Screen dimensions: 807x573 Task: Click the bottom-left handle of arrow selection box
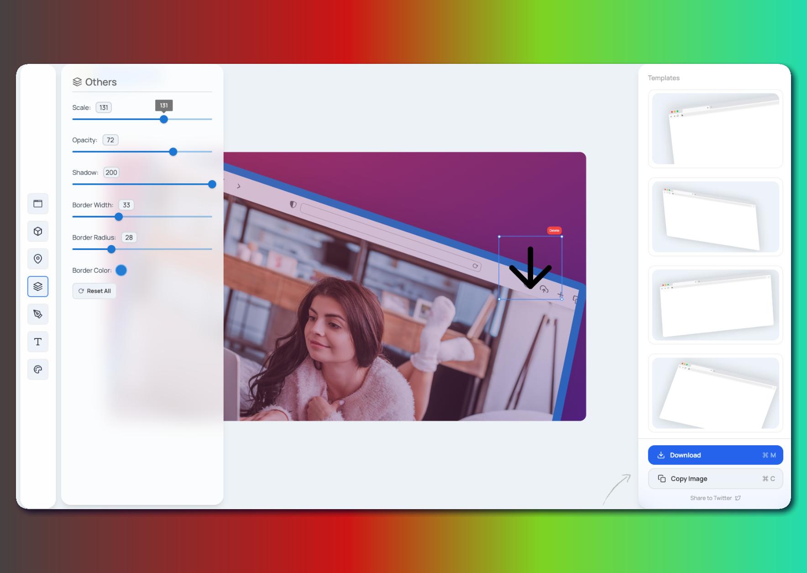(x=499, y=299)
